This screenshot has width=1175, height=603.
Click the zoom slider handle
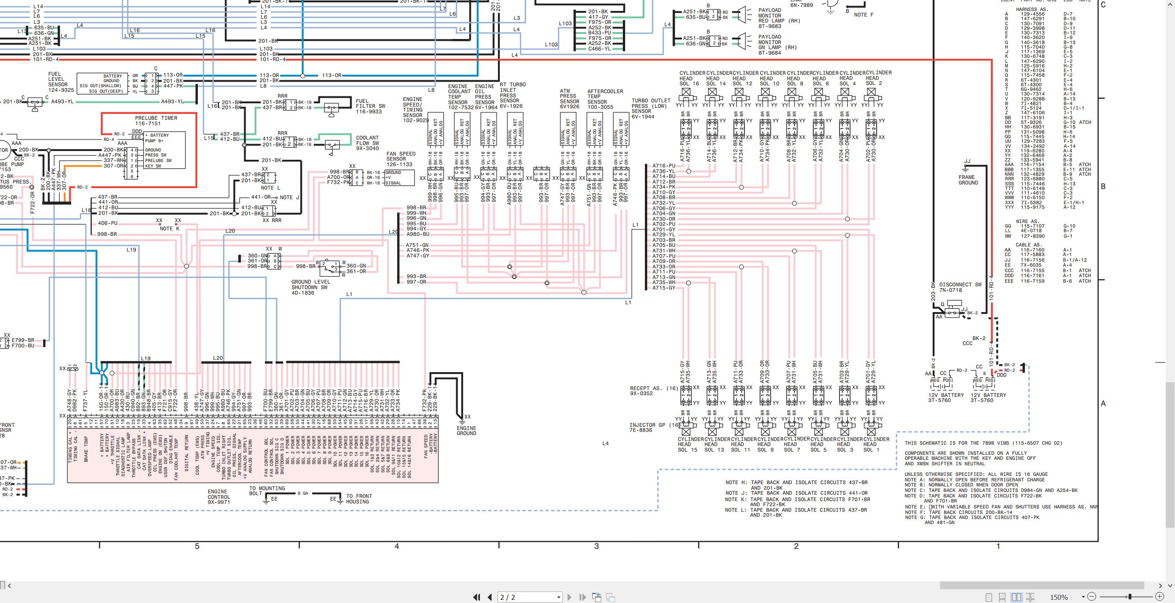coord(1130,597)
